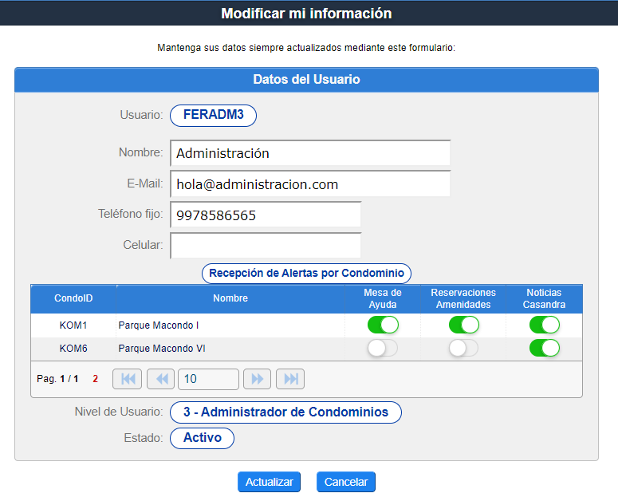Sort table by CondoID column header
Screen dimensions: 618x497
[73, 298]
